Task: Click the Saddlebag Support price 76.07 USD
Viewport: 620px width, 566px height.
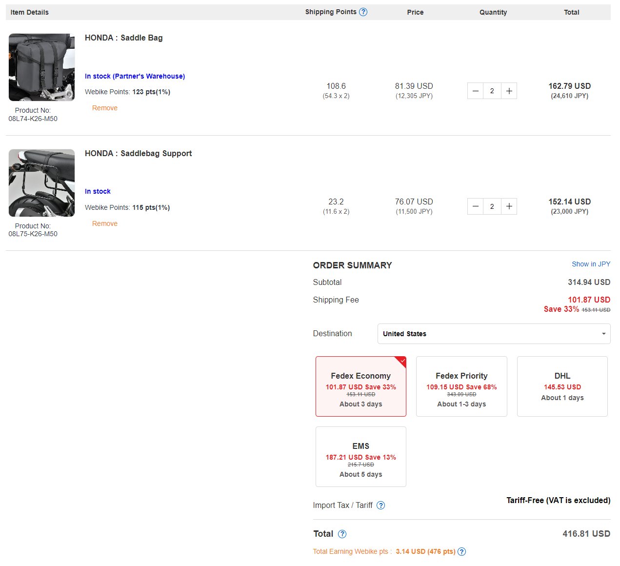Action: tap(414, 202)
